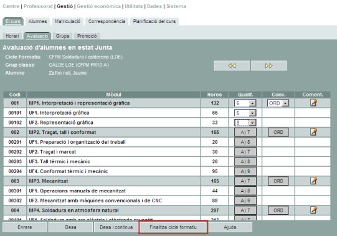
Task: Click the Coment. column header
Action: pyautogui.click(x=313, y=95)
